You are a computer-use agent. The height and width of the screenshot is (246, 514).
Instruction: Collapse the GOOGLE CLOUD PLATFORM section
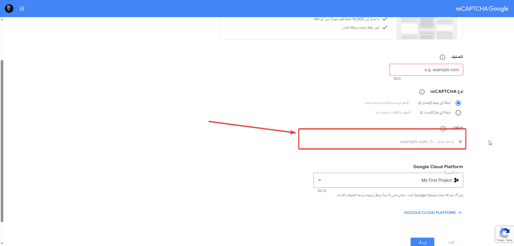point(460,213)
